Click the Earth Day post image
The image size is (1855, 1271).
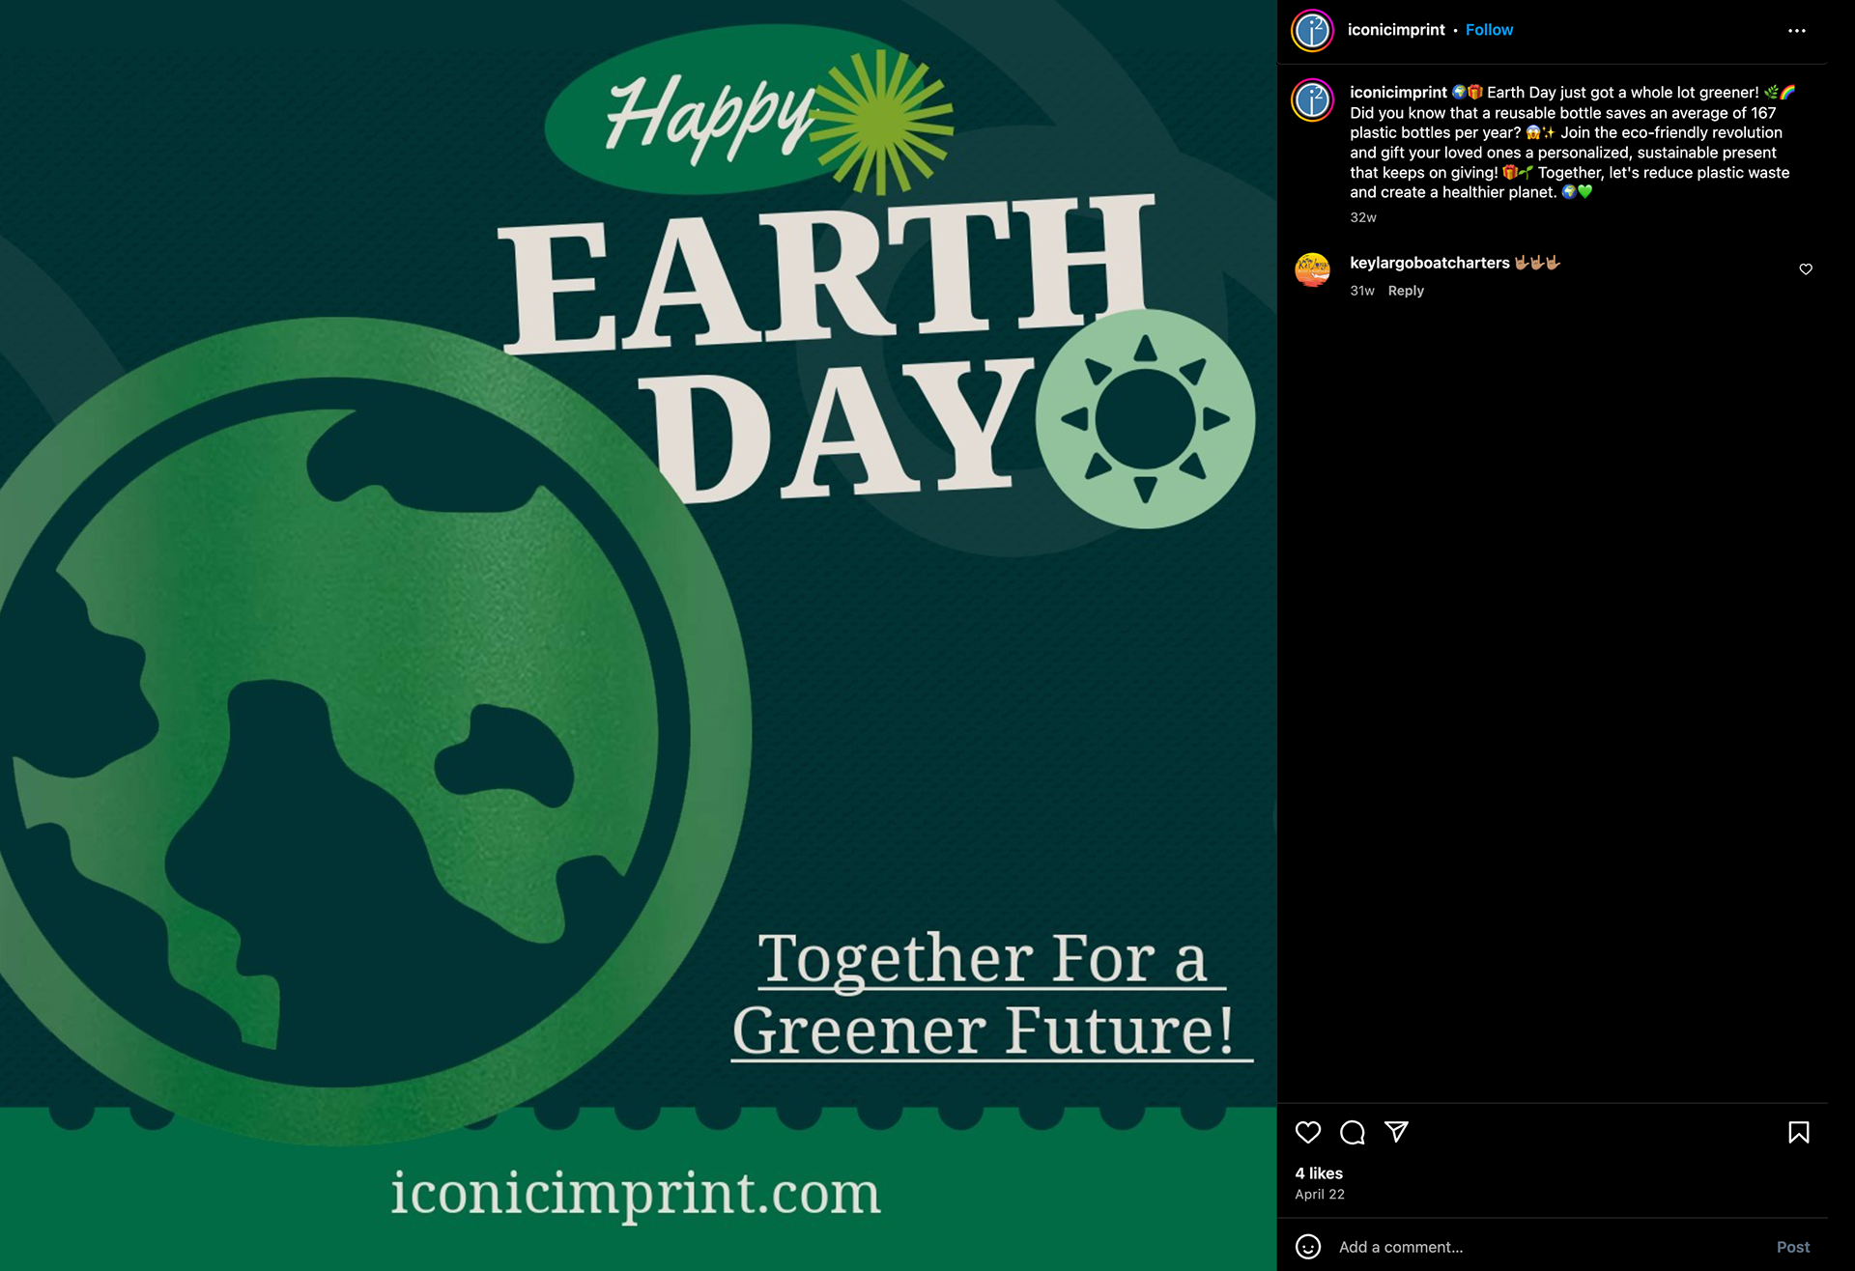pyautogui.click(x=639, y=635)
